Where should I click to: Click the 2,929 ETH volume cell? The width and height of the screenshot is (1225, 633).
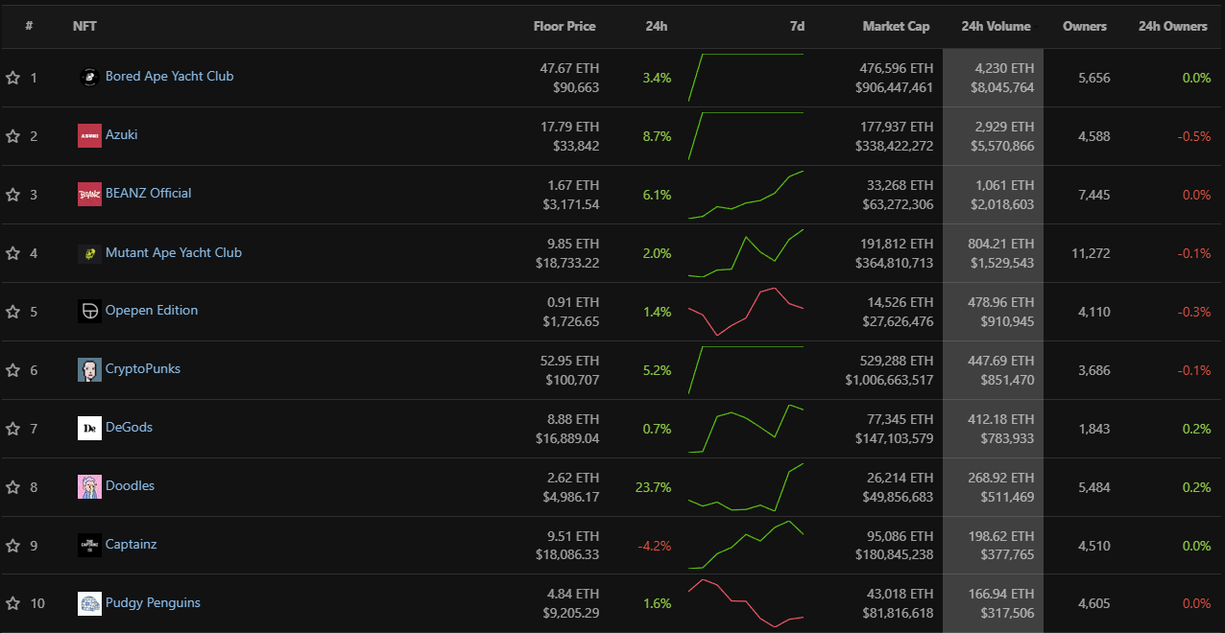(x=1004, y=128)
